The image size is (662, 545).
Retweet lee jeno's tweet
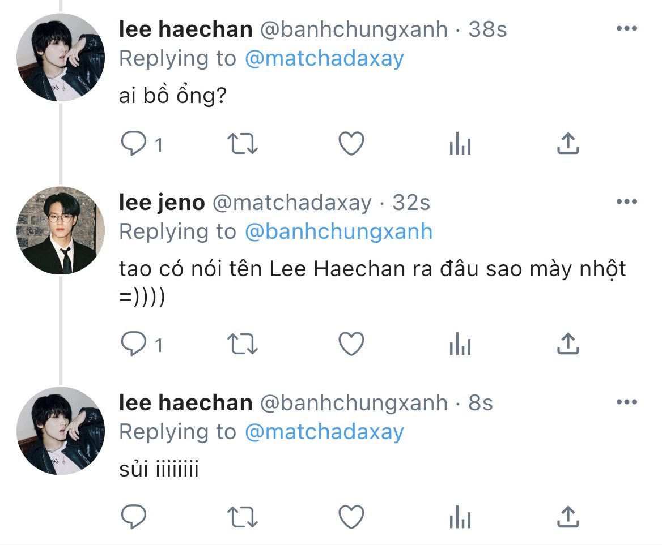coord(243,344)
